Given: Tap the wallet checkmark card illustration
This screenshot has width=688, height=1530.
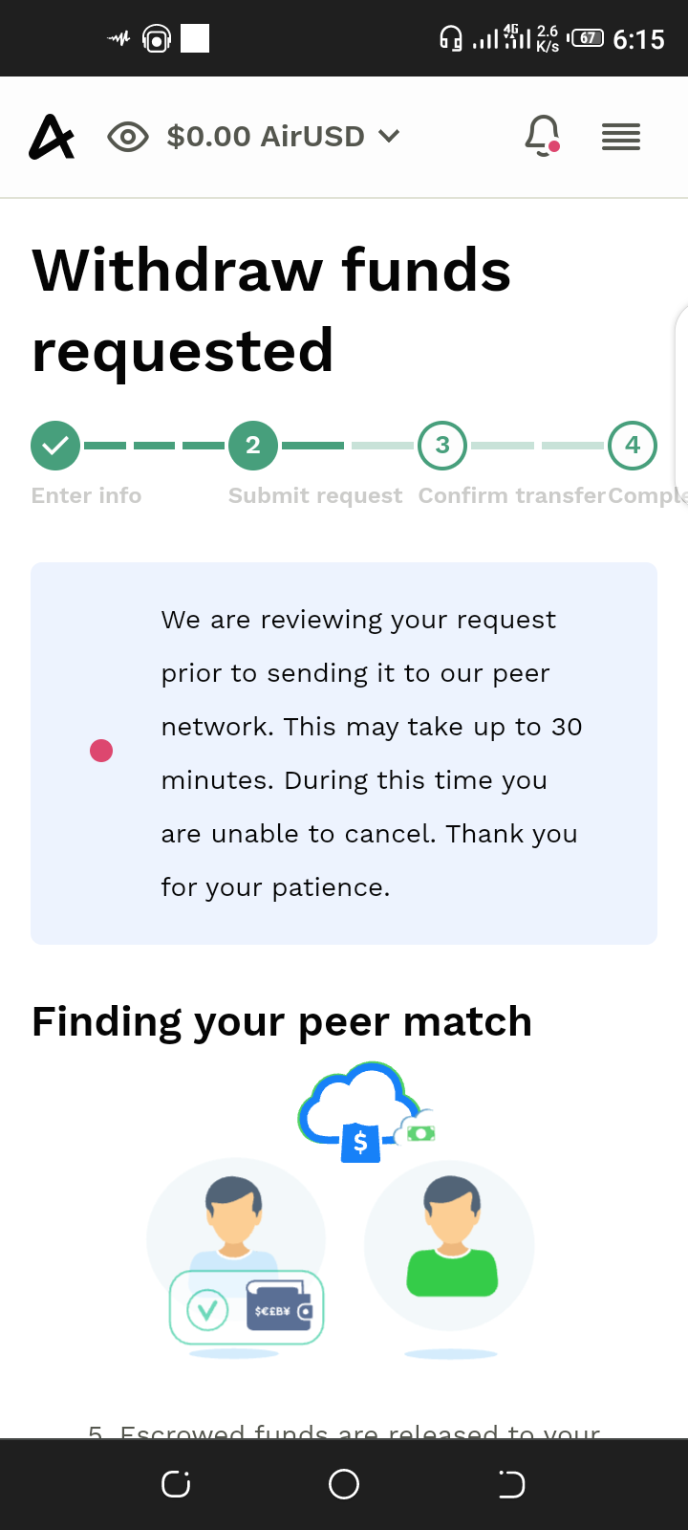Looking at the screenshot, I should pos(247,1308).
